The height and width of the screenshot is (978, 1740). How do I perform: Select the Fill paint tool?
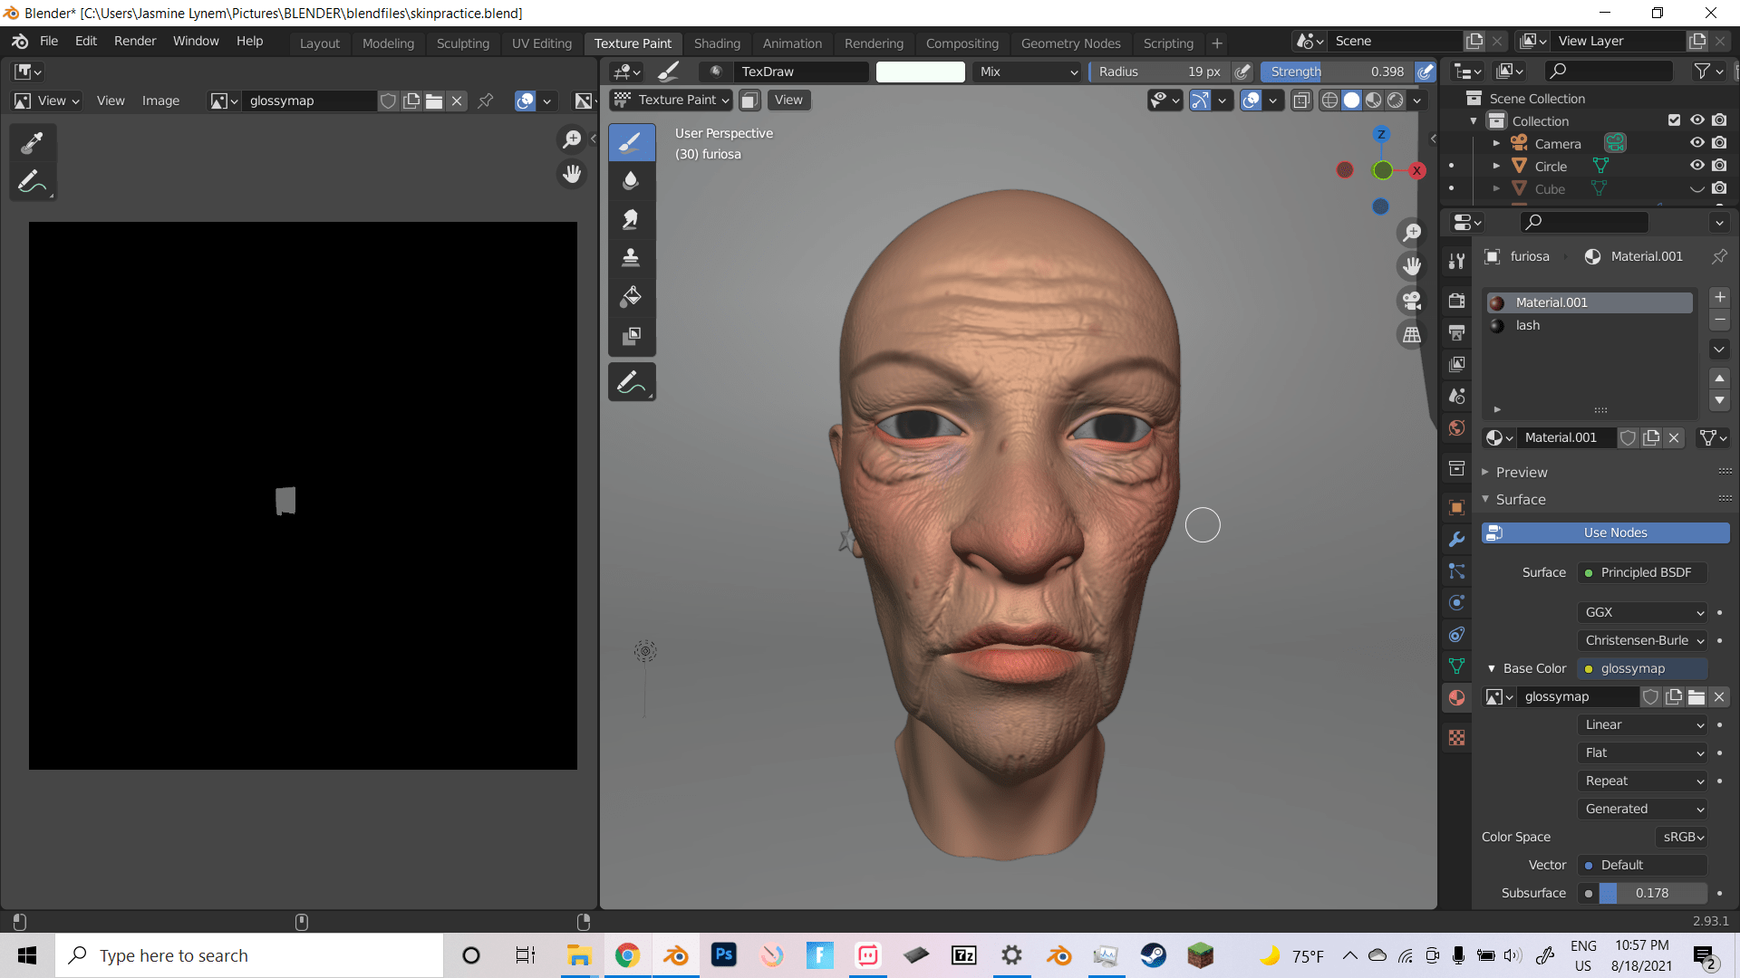tap(632, 297)
